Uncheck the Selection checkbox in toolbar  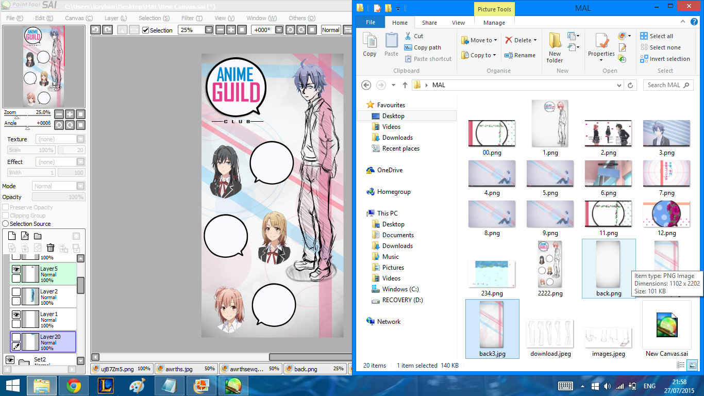pyautogui.click(x=145, y=30)
